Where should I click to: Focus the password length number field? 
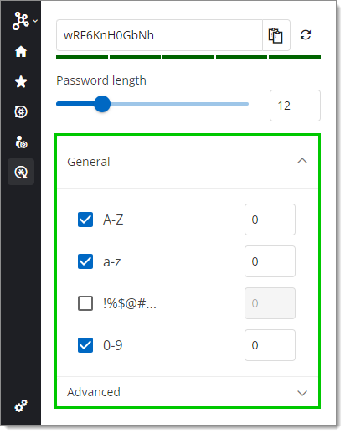click(295, 106)
